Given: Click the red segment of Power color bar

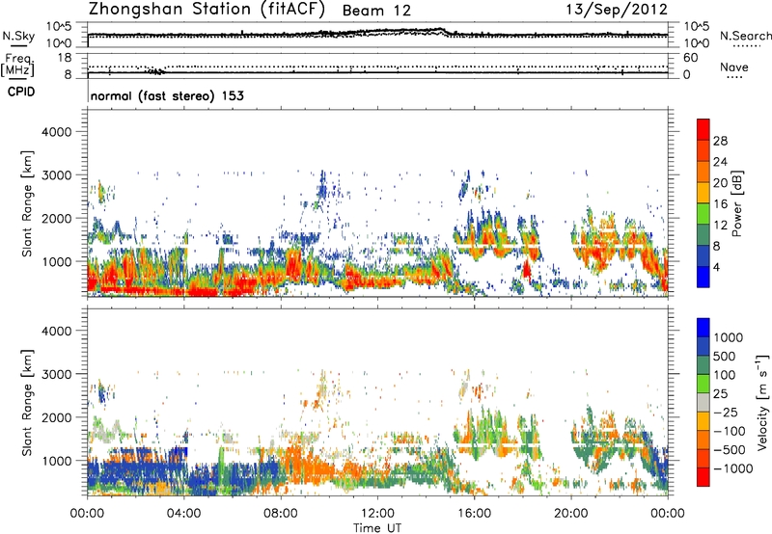Looking at the screenshot, I should pyautogui.click(x=703, y=129).
